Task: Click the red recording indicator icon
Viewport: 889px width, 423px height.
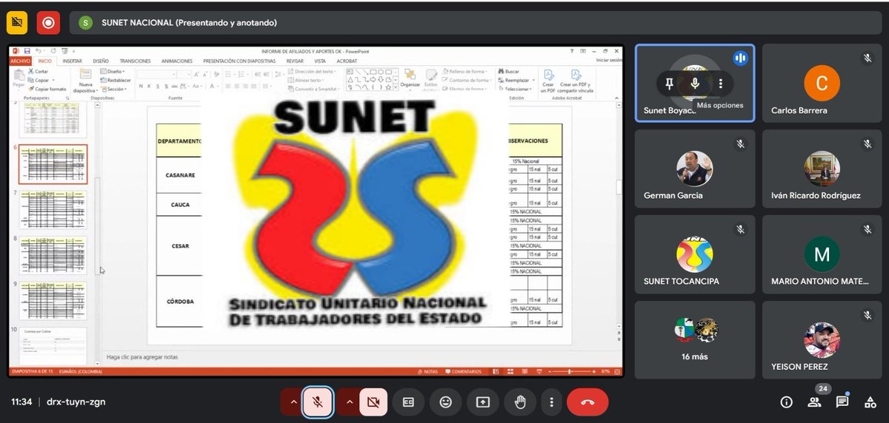Action: pos(48,23)
